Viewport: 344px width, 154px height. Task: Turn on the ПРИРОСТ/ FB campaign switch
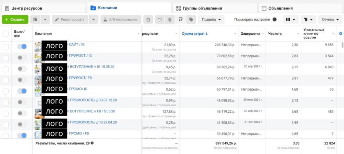coord(22,80)
